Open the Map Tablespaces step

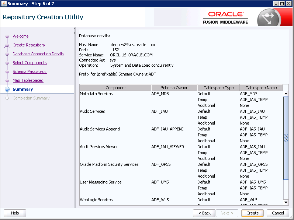click(x=28, y=80)
